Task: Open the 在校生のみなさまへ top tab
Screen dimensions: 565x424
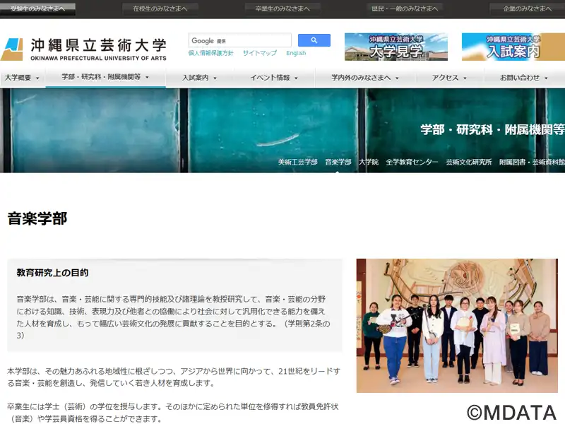Action: 160,8
